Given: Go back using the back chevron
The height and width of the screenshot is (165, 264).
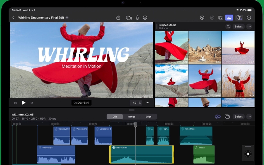Looking at the screenshot, I should pos(14,18).
